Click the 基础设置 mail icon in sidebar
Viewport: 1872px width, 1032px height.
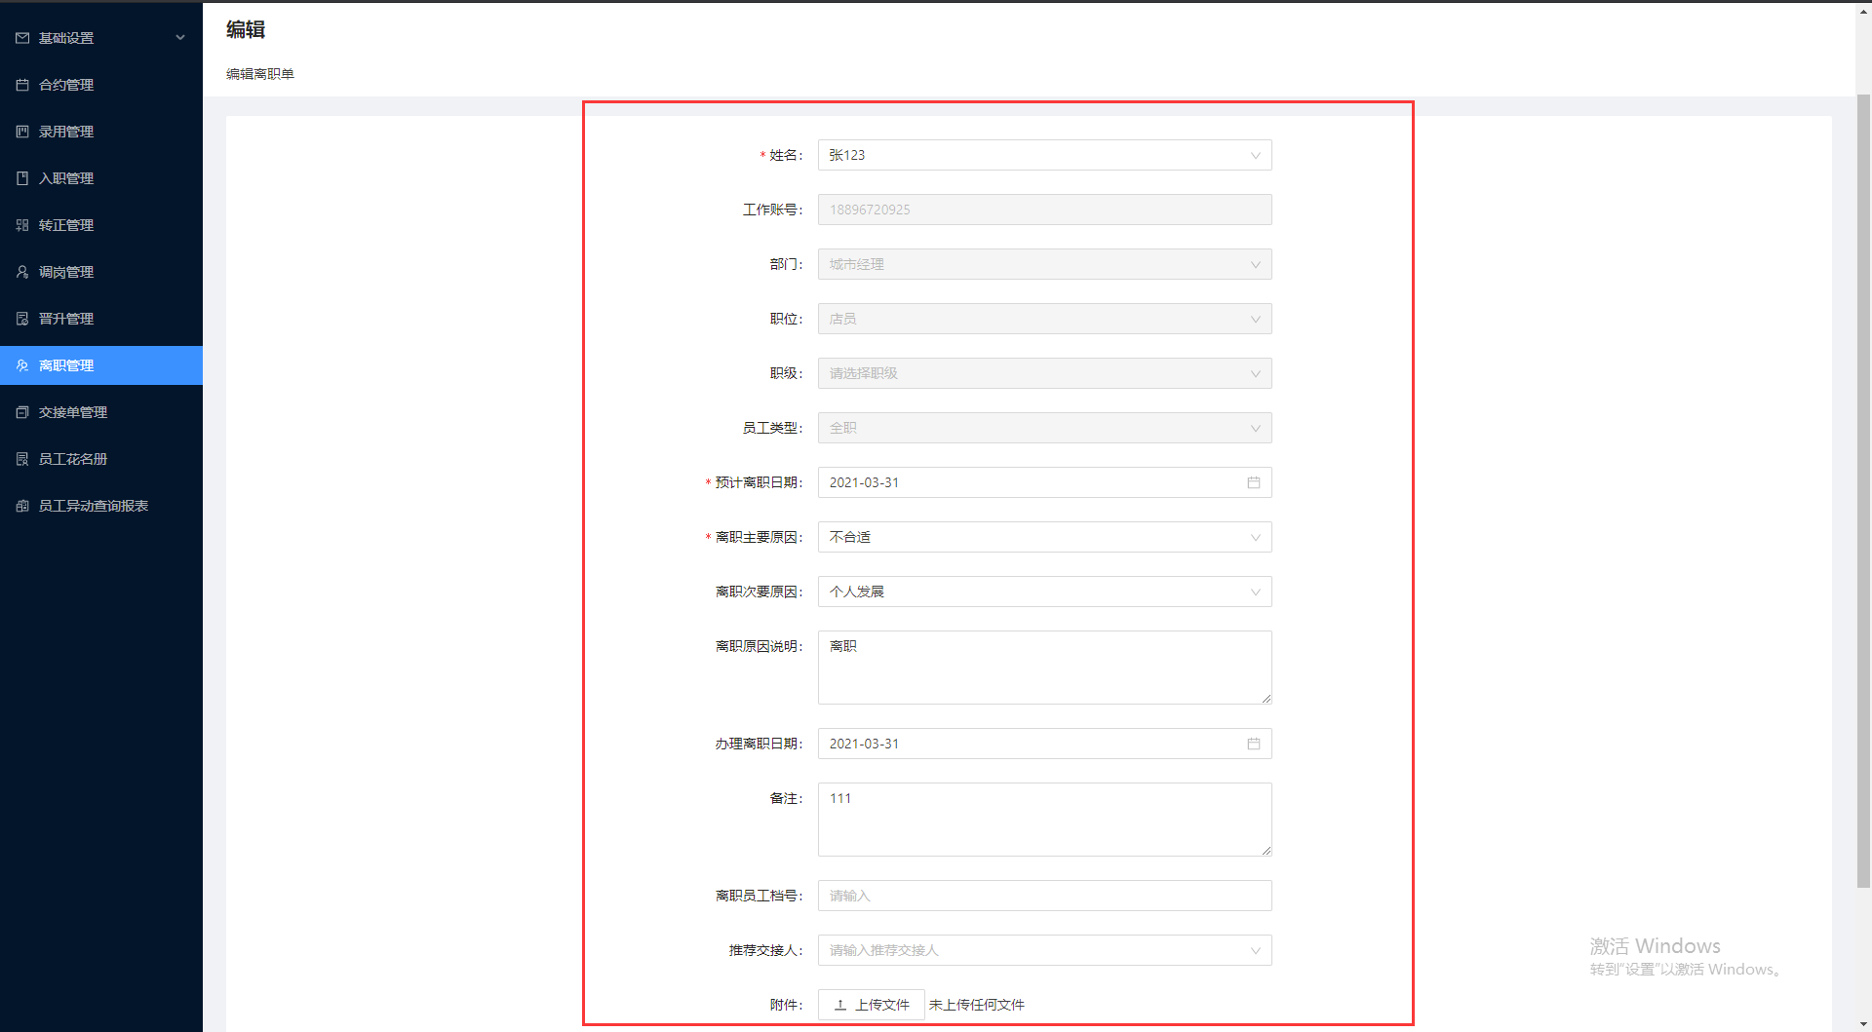click(22, 38)
